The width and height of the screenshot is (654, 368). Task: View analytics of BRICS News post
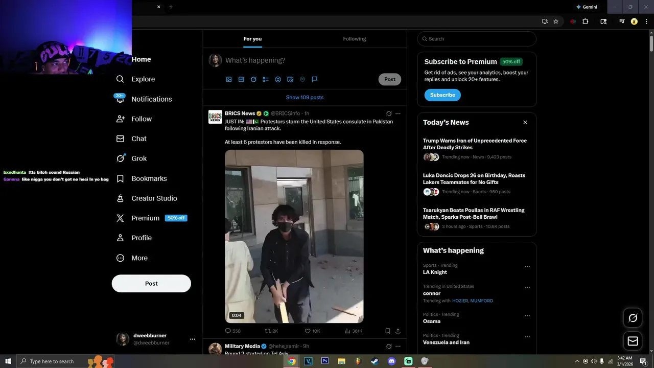coord(354,331)
